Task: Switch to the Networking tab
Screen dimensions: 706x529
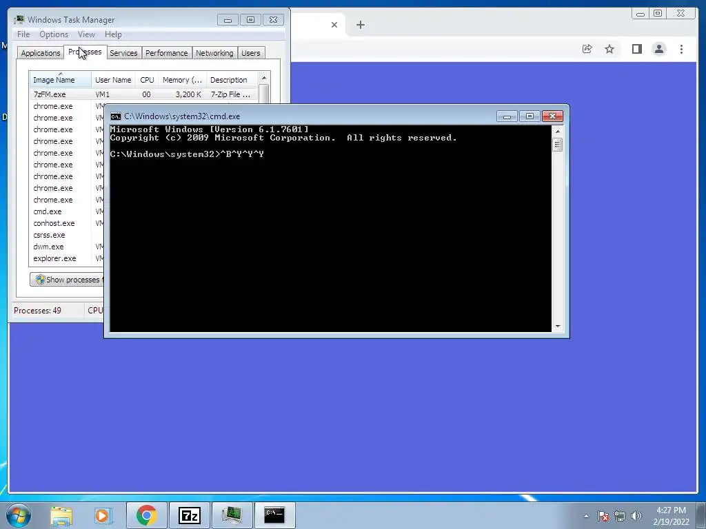Action: (214, 53)
